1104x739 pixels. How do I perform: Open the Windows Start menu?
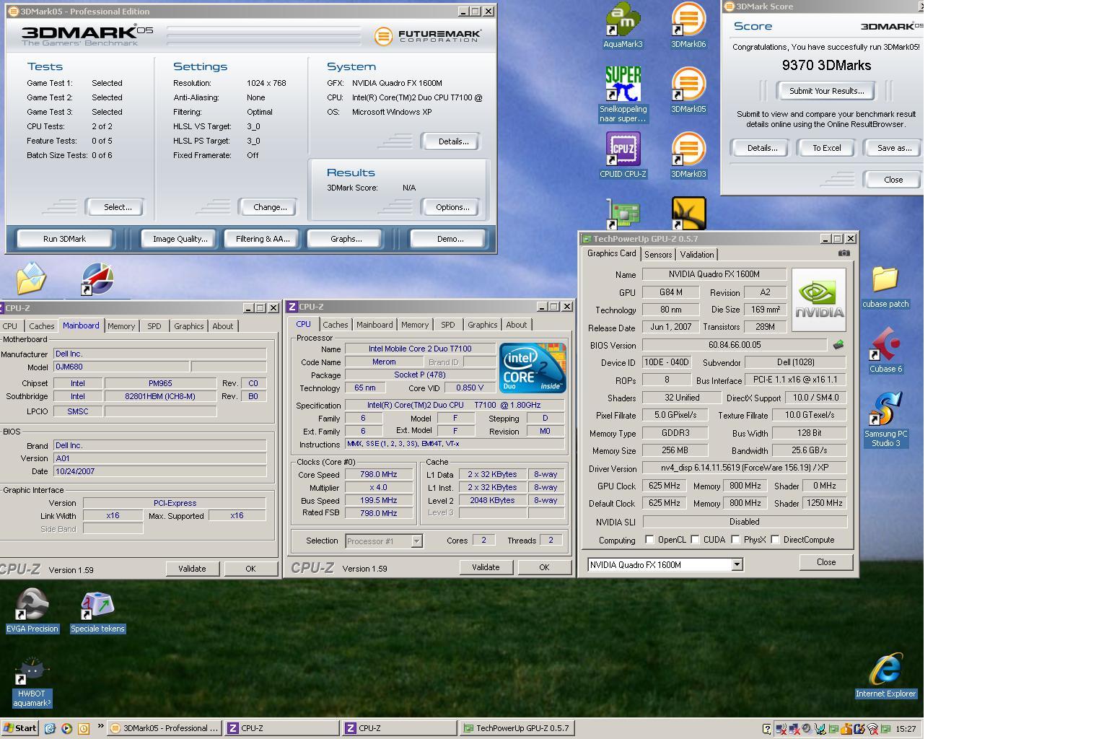(x=19, y=728)
